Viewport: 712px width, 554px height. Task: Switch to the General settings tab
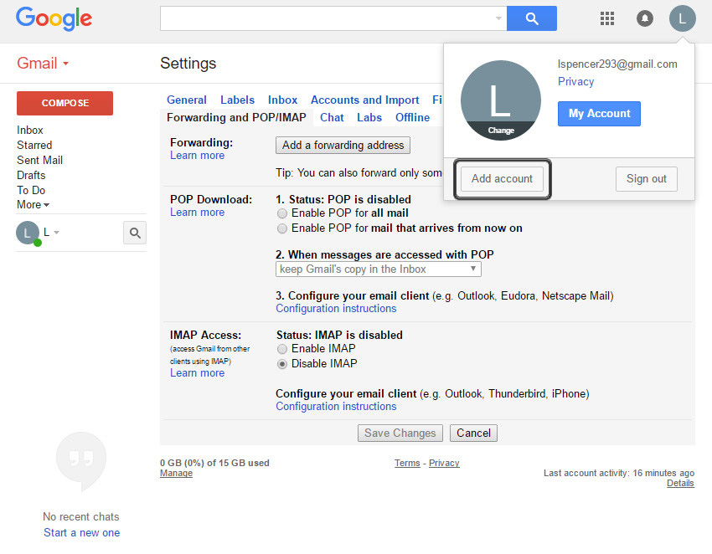tap(186, 100)
